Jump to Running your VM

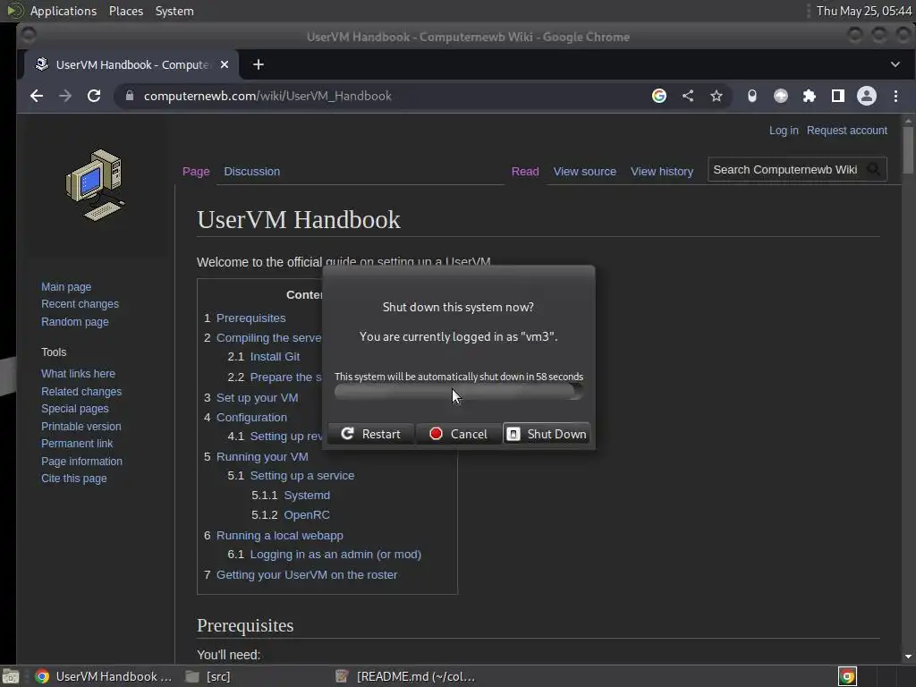tap(262, 456)
